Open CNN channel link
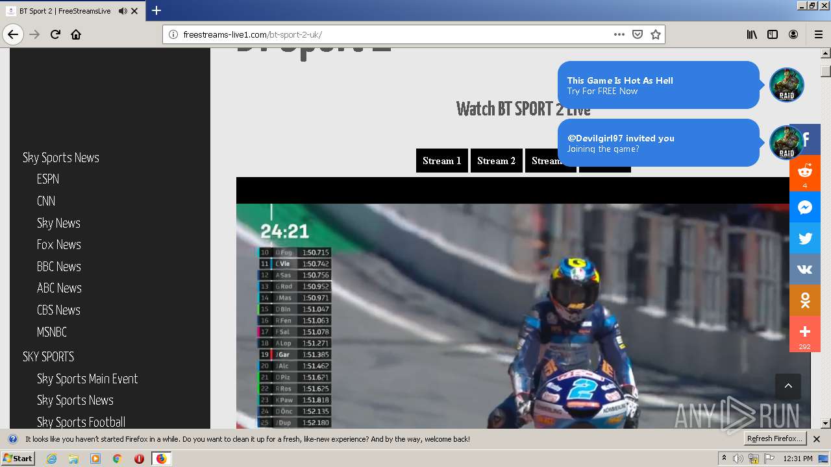831x467 pixels. (46, 201)
